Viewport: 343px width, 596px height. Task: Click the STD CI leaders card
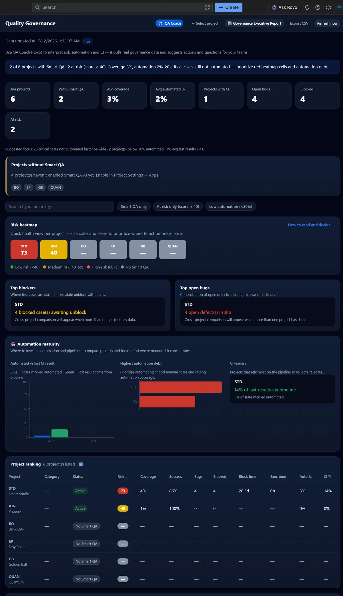282,389
